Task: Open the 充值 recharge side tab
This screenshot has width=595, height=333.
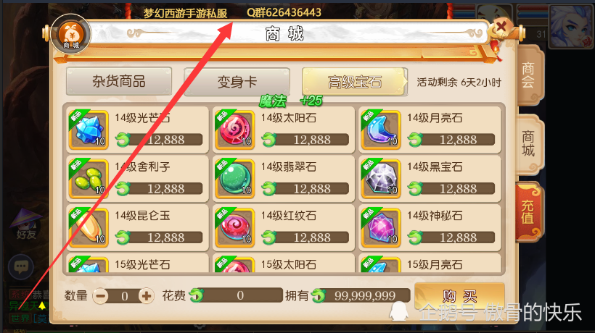Action: point(528,212)
